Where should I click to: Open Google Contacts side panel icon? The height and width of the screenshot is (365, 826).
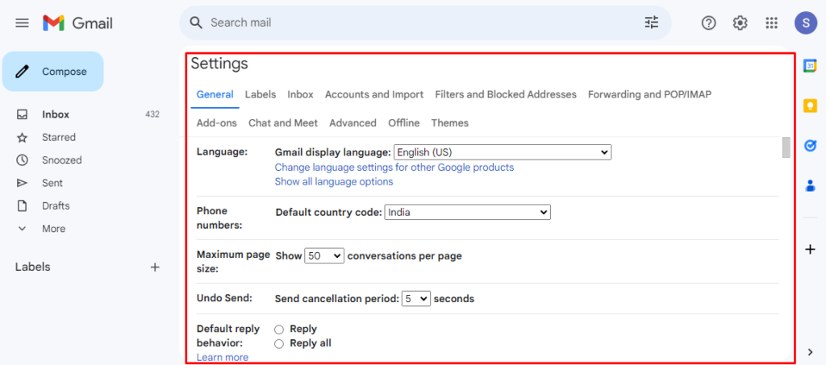point(810,185)
